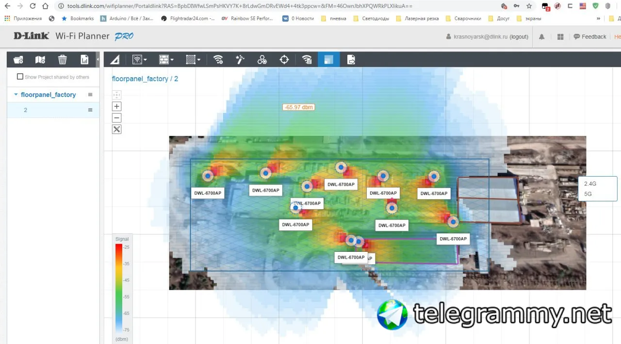Screen dimensions: 621x344
Task: Open the apps grid icon in header
Action: (560, 37)
